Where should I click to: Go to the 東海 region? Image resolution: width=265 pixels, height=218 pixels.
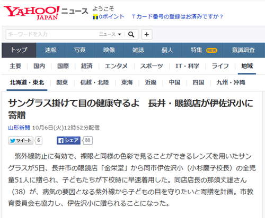[127, 82]
